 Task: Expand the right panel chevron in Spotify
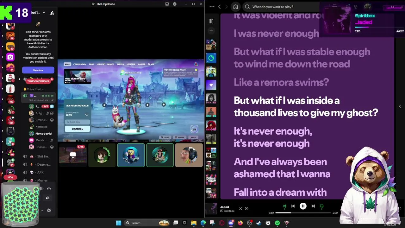click(x=400, y=106)
